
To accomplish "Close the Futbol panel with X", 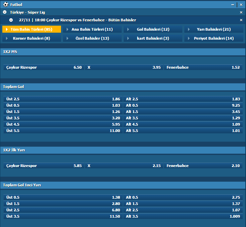I will pyautogui.click(x=241, y=5).
